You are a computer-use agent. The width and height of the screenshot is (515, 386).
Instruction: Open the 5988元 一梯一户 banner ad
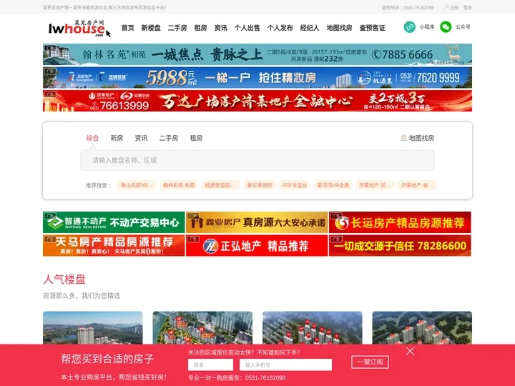point(257,78)
